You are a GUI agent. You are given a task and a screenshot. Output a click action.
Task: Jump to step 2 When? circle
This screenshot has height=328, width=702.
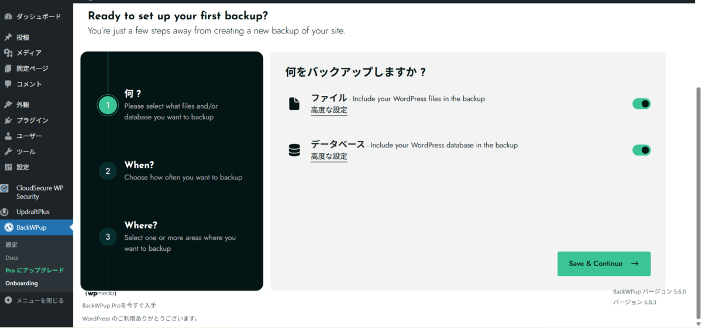108,171
